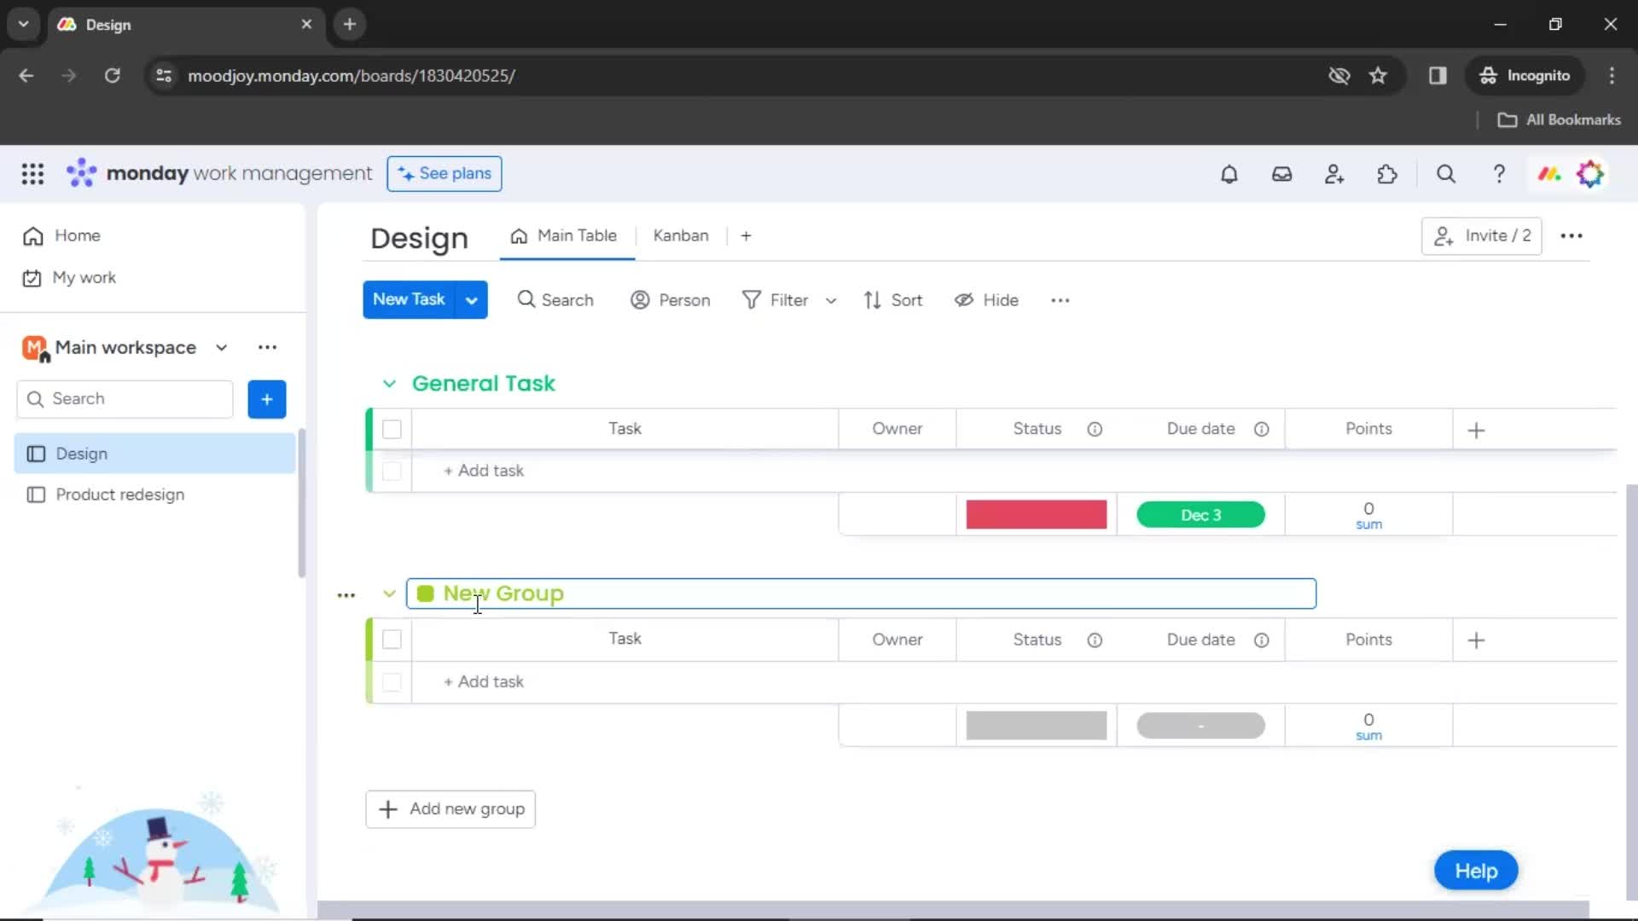Collapse the General Task group
This screenshot has height=921, width=1638.
coord(389,384)
